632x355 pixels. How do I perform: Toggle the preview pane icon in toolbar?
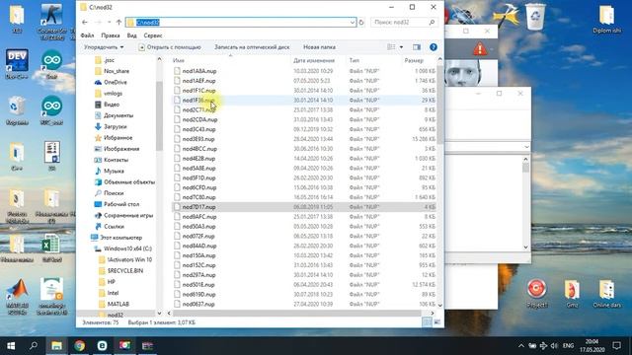417,47
